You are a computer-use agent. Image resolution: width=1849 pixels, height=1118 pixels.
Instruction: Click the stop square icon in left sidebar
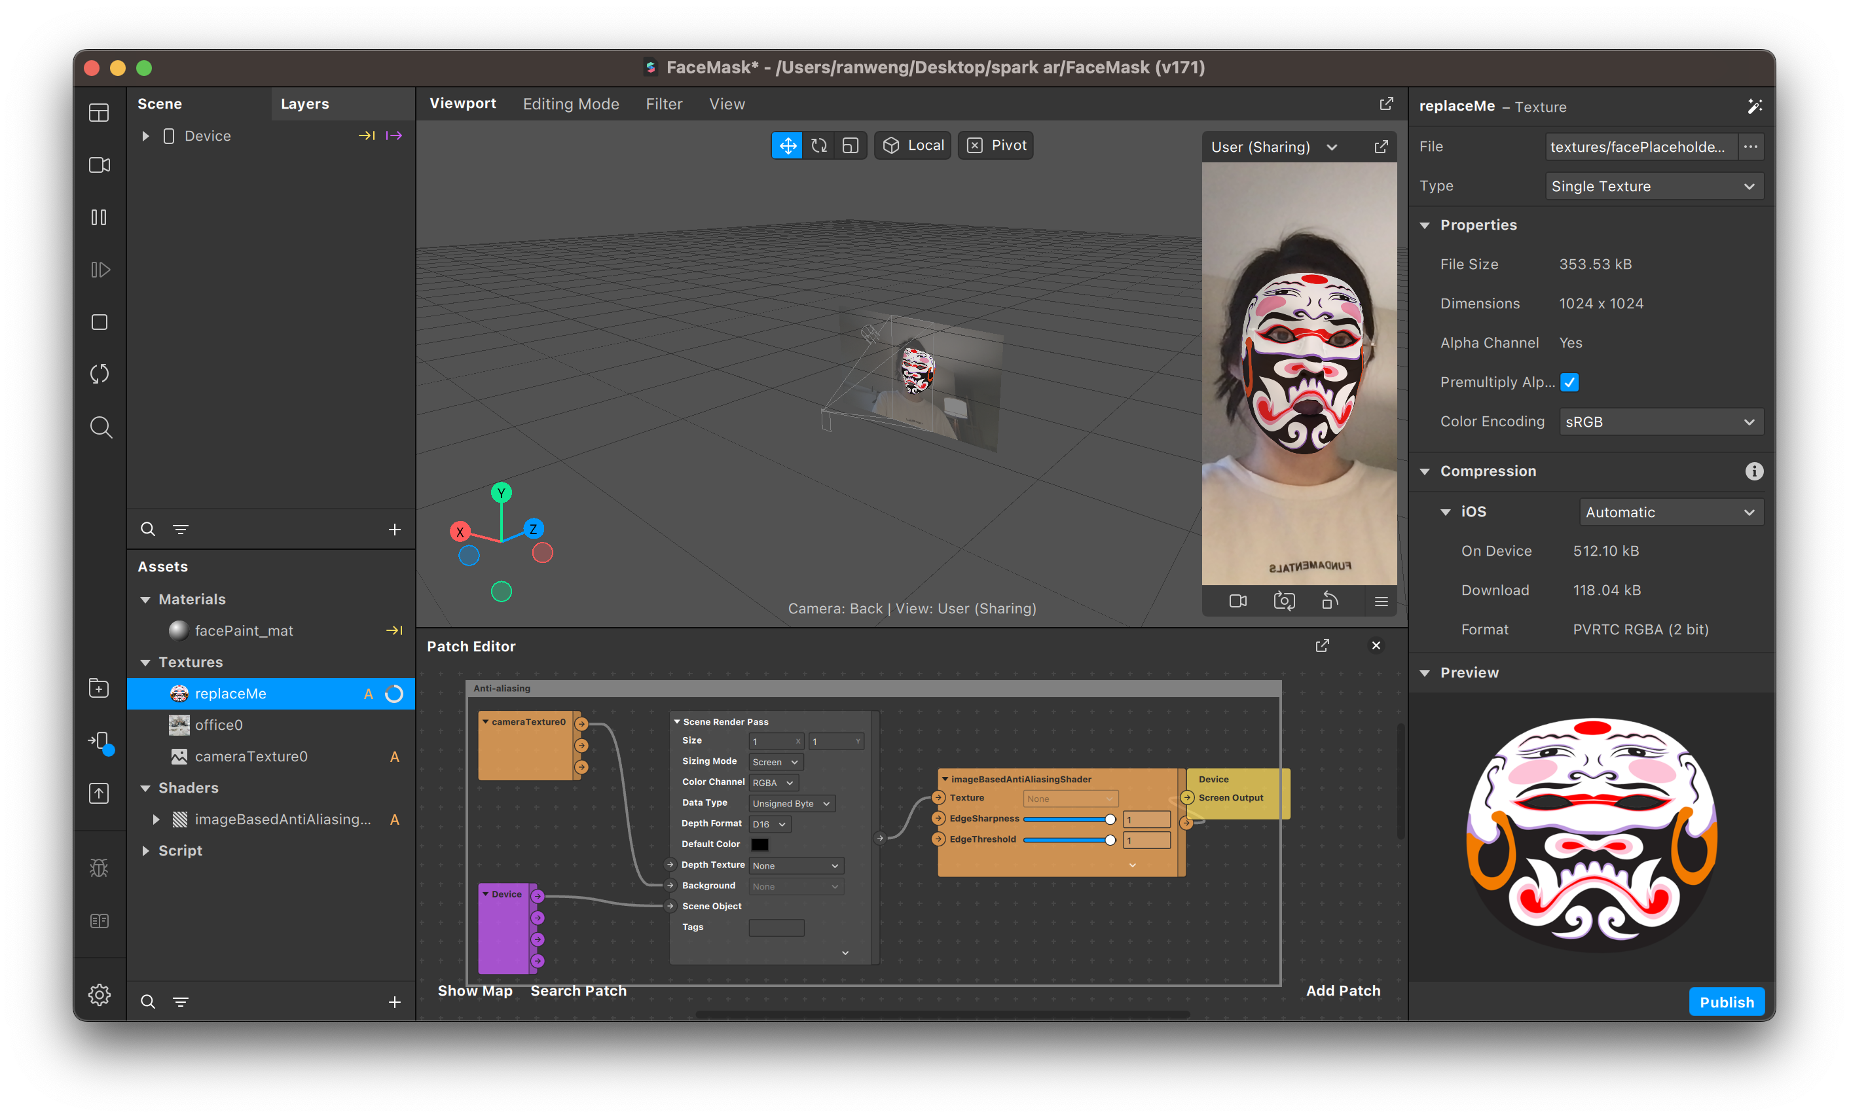click(x=99, y=322)
